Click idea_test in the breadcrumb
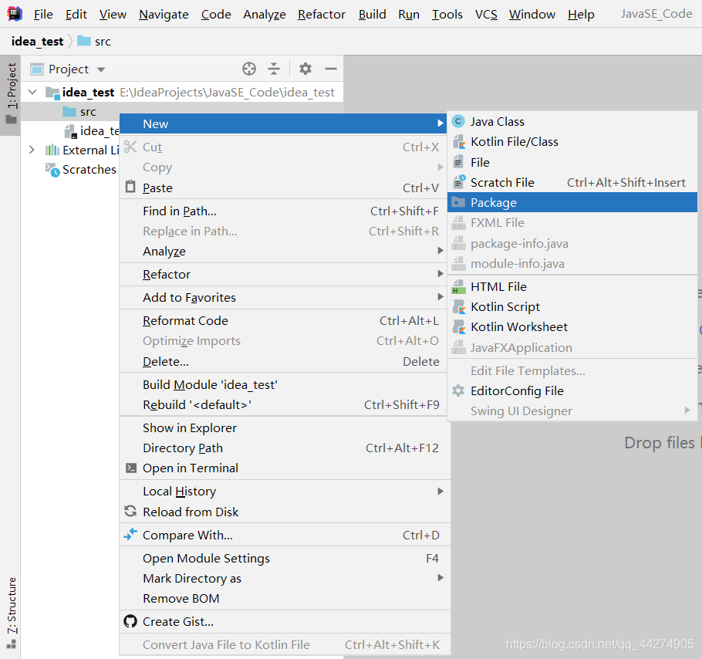Viewport: 702px width, 659px height. (x=37, y=41)
